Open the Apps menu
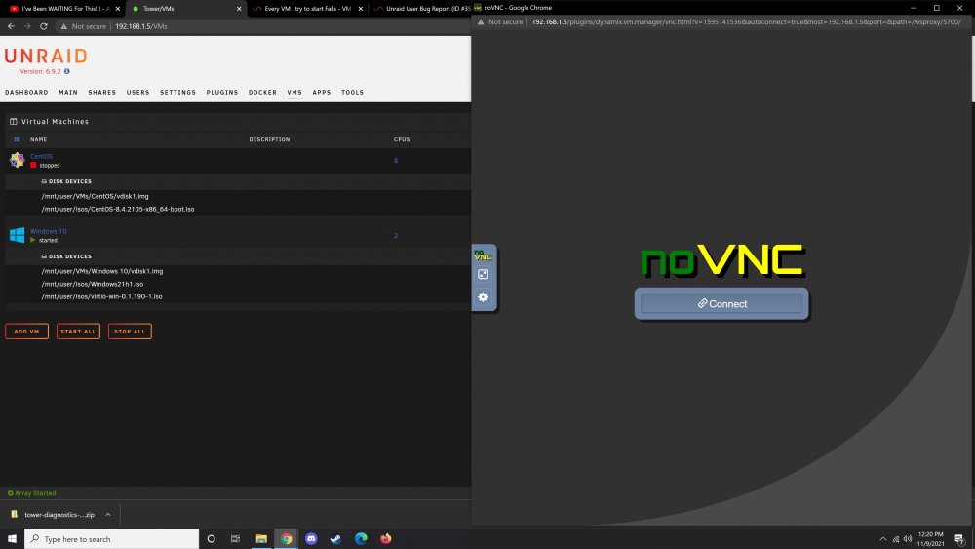Screen dimensions: 975x549 [x=322, y=92]
